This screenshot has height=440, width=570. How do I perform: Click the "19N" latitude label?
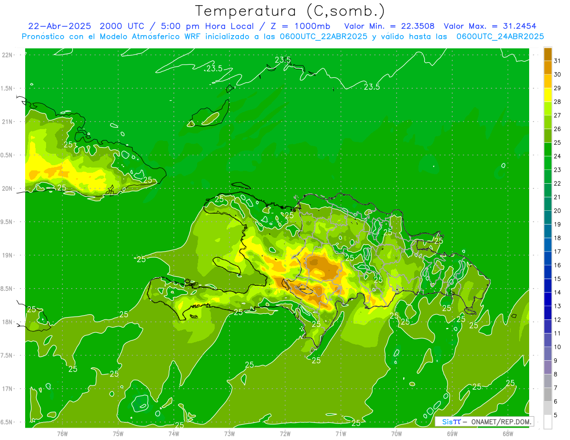point(7,255)
